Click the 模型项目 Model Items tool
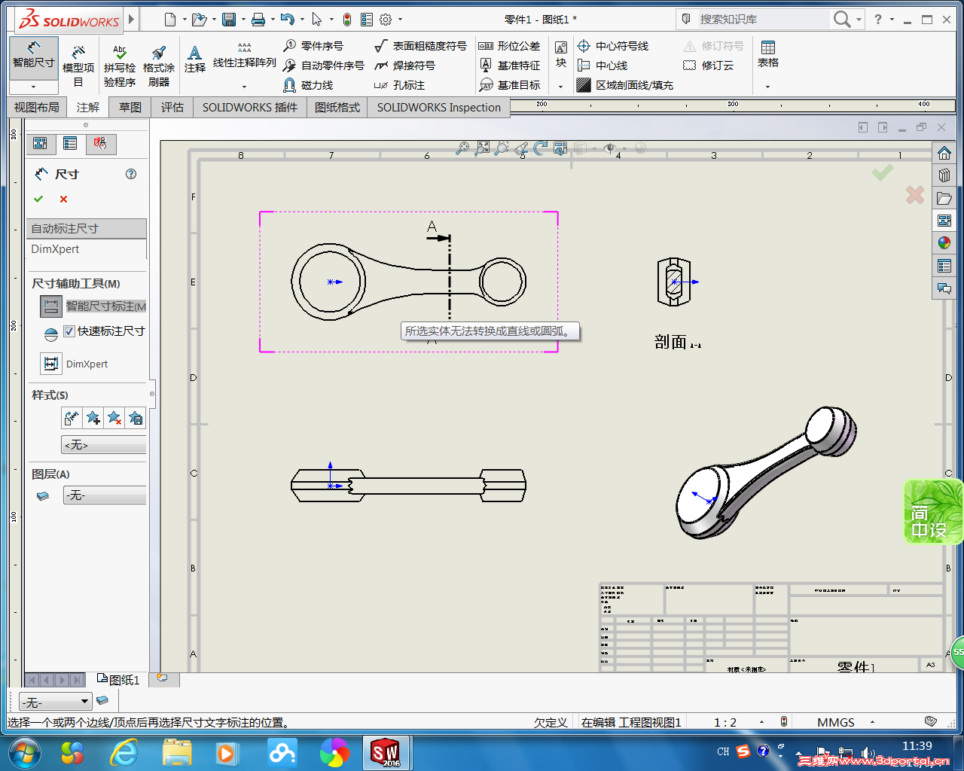964x771 pixels. [78, 65]
